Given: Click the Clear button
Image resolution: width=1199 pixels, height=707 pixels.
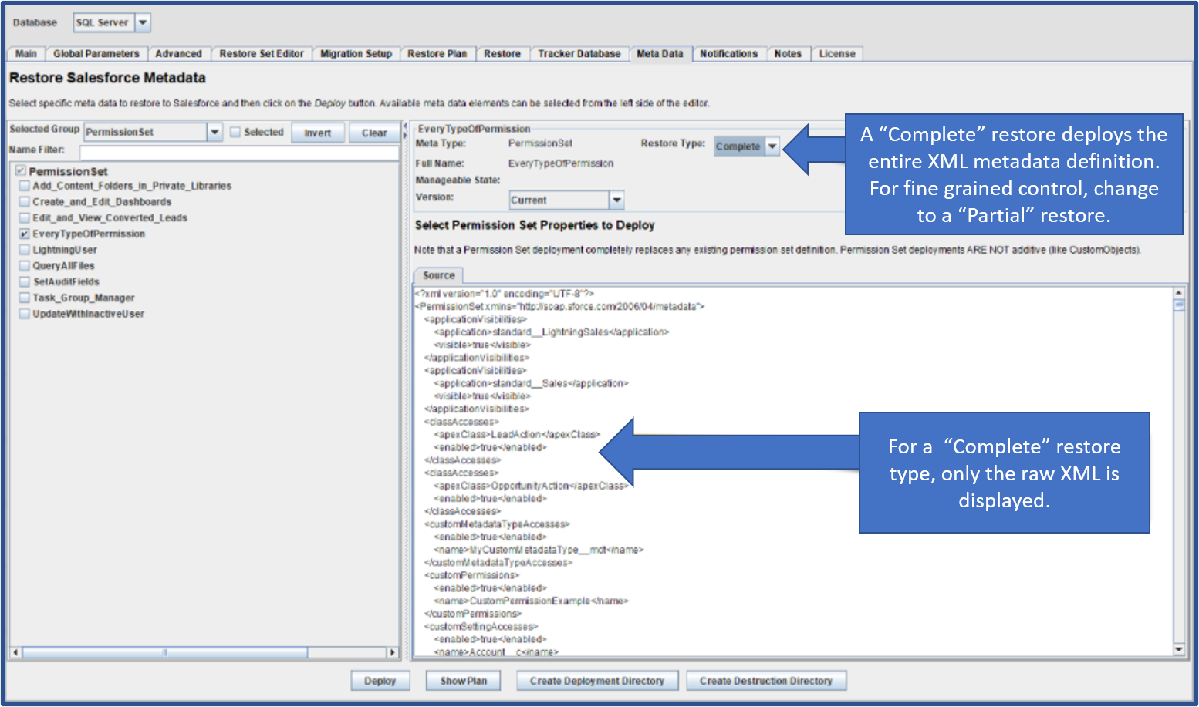Looking at the screenshot, I should click(x=374, y=133).
